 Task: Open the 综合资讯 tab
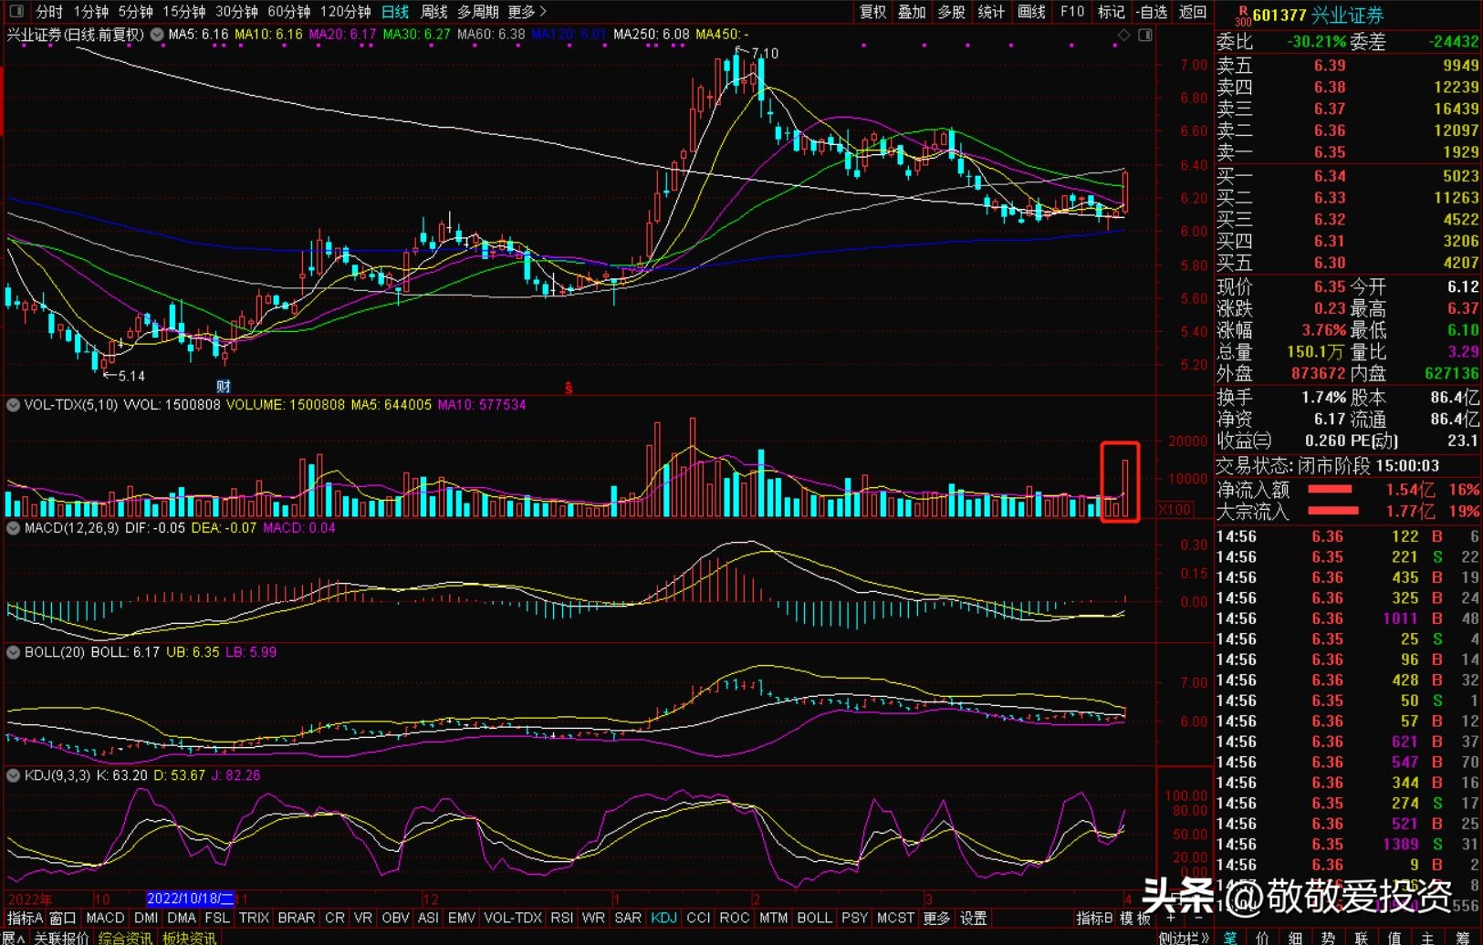click(125, 938)
